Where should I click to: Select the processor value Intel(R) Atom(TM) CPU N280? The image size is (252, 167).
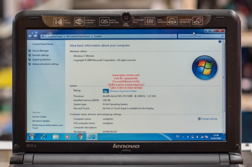coord(118,96)
